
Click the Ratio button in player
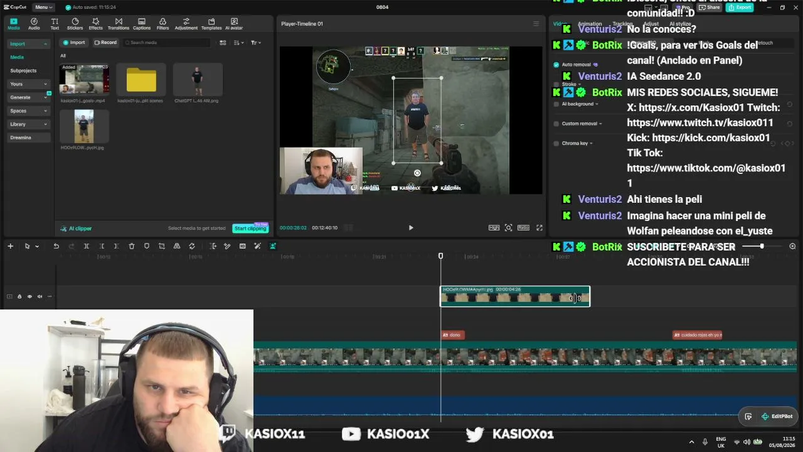click(523, 228)
